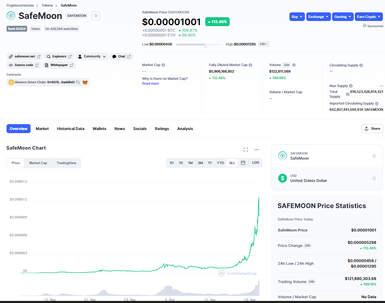Image resolution: width=385 pixels, height=303 pixels.
Task: Click the Binance Smart Chain coin icon
Action: point(11,82)
